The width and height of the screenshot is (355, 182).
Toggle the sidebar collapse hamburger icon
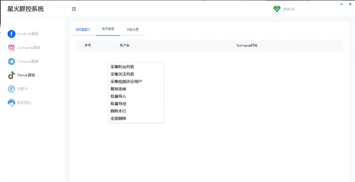click(74, 9)
